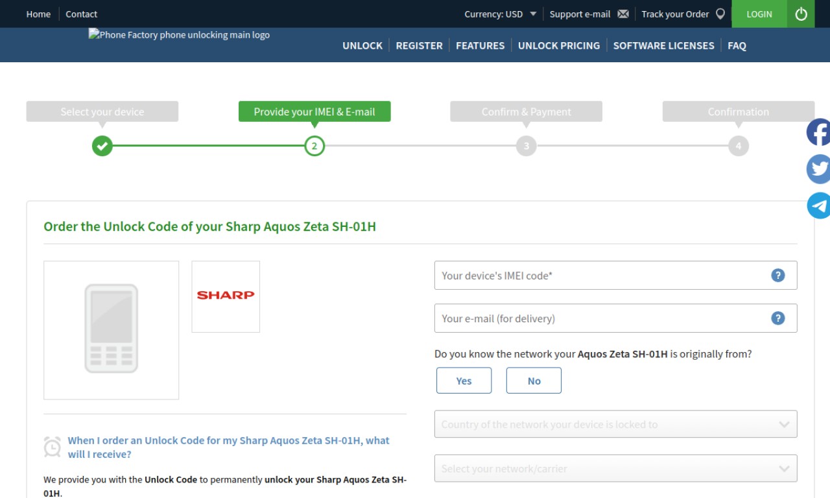Viewport: 830px width, 498px height.
Task: Expand the Select your network/carrier dropdown
Action: pyautogui.click(x=615, y=468)
